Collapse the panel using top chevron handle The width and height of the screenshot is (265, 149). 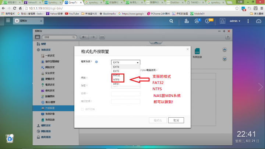156,43
